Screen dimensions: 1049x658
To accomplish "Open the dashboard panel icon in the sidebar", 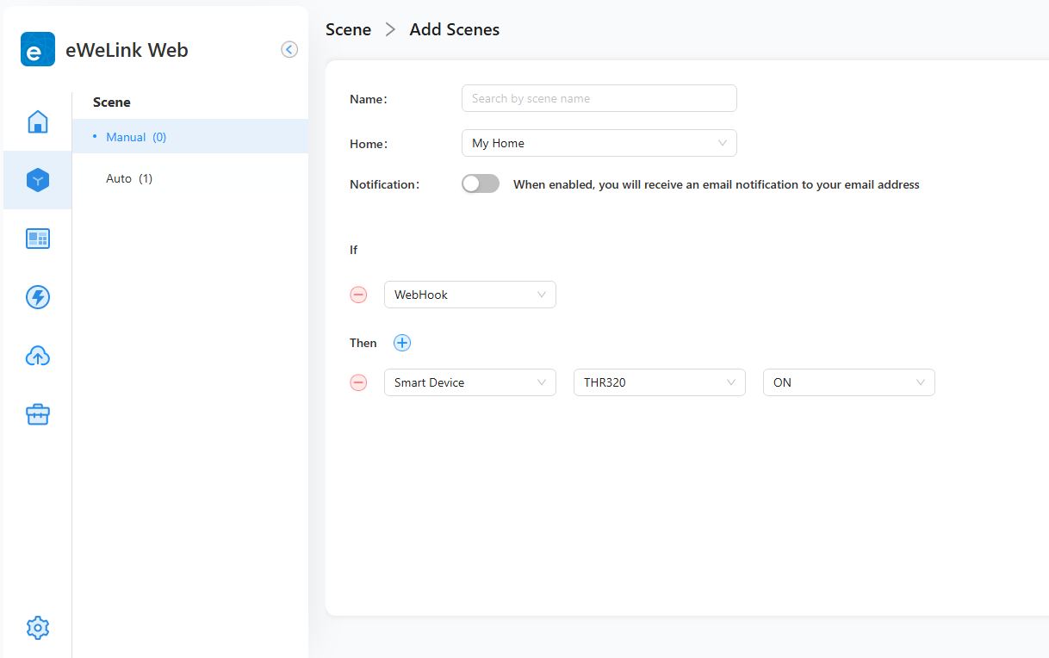I will (x=38, y=239).
